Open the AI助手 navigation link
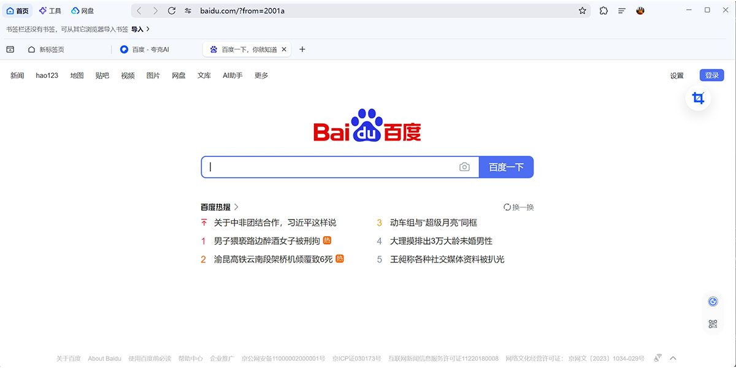This screenshot has height=368, width=736. point(232,75)
